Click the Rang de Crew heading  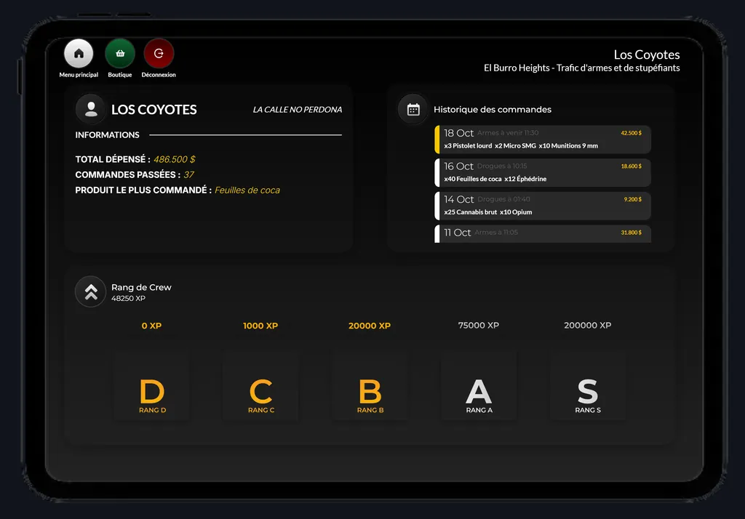coord(141,287)
